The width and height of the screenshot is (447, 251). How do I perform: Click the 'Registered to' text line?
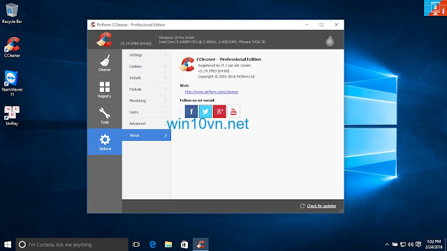tap(224, 66)
